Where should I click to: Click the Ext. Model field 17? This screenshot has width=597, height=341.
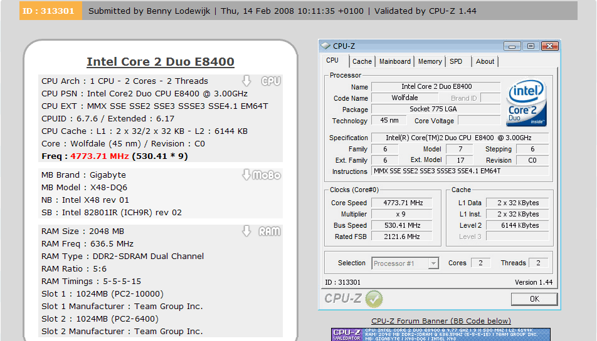coord(460,160)
